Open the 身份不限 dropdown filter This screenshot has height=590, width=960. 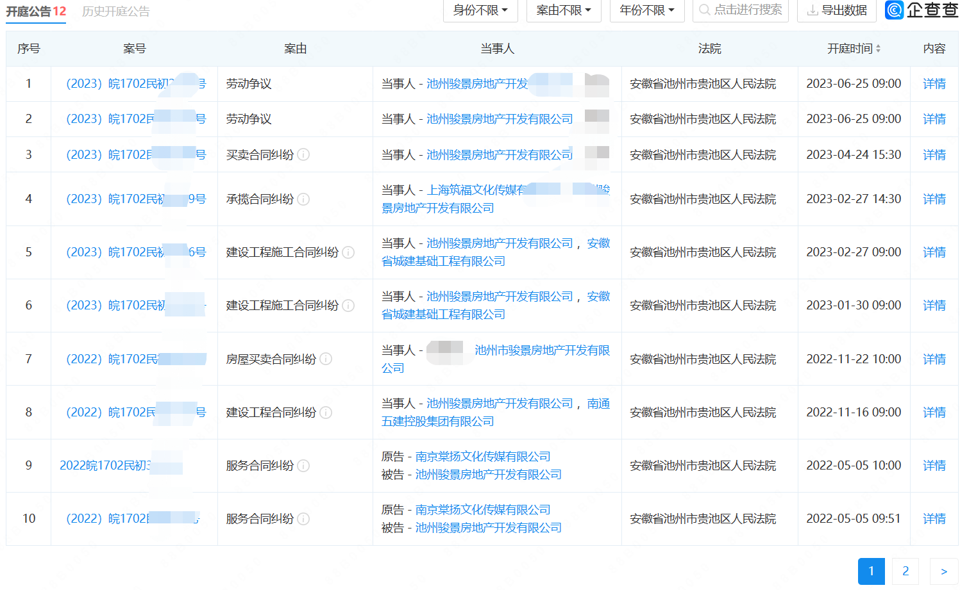tap(480, 10)
